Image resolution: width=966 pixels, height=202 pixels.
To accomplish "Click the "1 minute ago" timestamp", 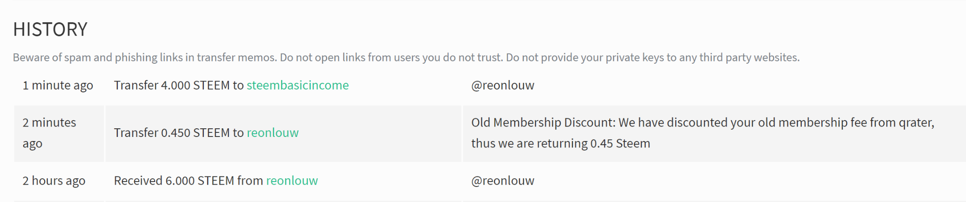I will coord(58,85).
